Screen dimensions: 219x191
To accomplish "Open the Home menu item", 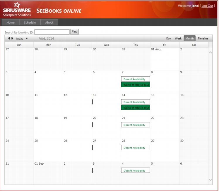I will pyautogui.click(x=11, y=23).
